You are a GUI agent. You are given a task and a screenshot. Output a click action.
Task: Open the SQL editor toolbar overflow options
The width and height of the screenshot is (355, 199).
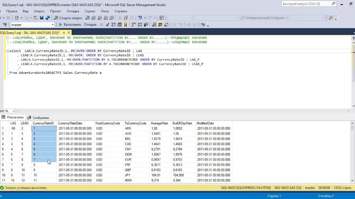(208, 25)
